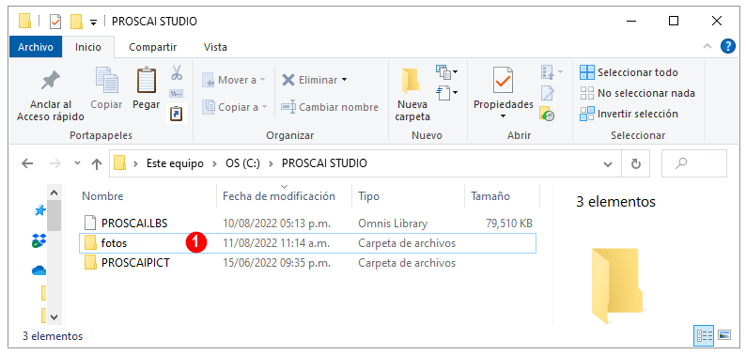746x355 pixels.
Task: Click the Paste shortcut icon
Action: [x=177, y=114]
